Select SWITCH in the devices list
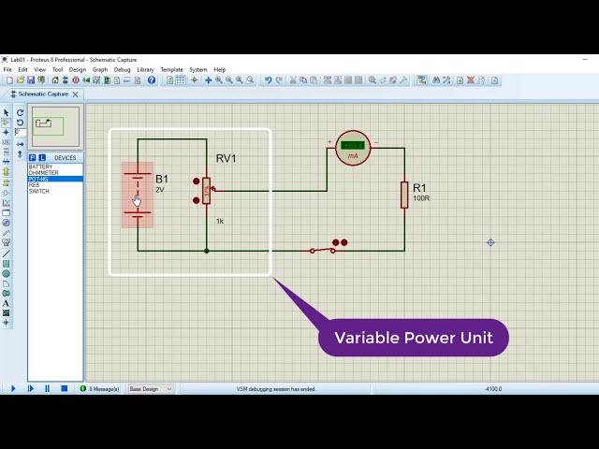 click(55, 191)
